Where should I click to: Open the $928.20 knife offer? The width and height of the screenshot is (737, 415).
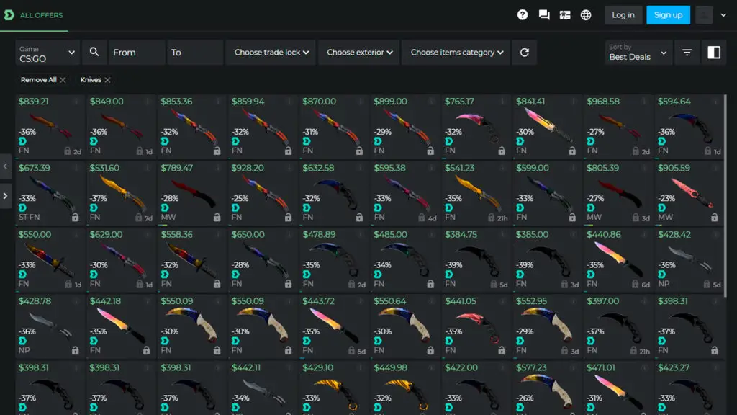coord(263,193)
